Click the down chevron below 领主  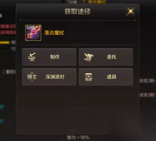[32, 80]
